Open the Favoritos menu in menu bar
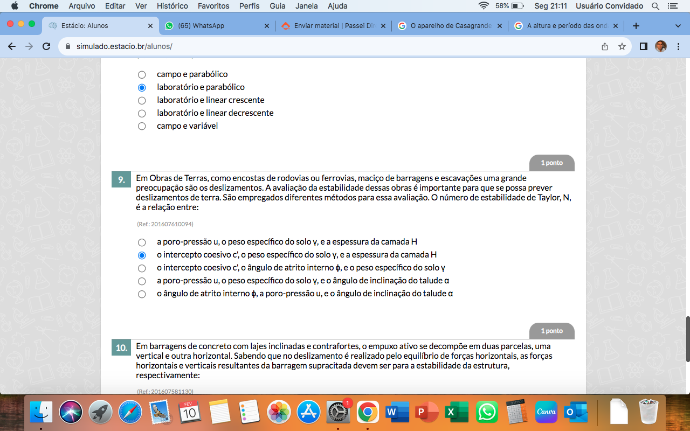Viewport: 690px width, 431px height. (x=213, y=6)
